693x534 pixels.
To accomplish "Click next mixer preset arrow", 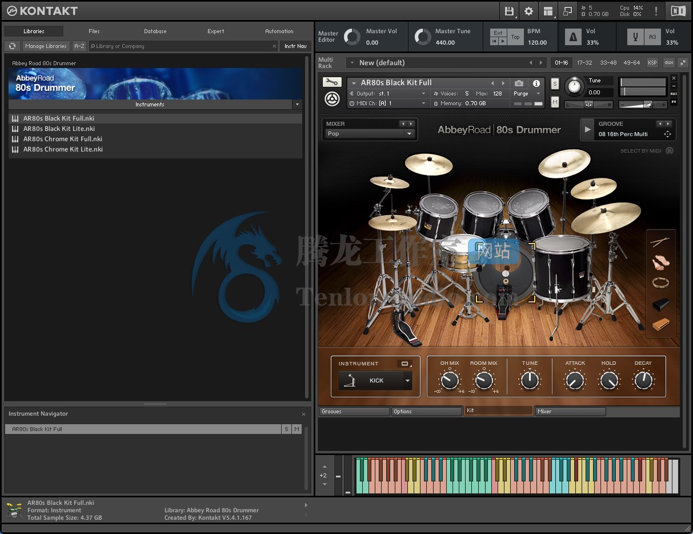I will [410, 123].
